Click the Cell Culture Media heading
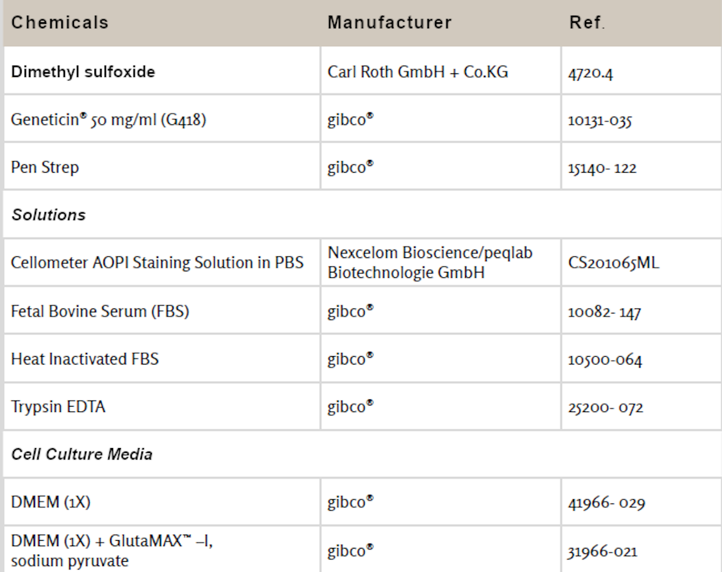This screenshot has height=572, width=722. 82,454
